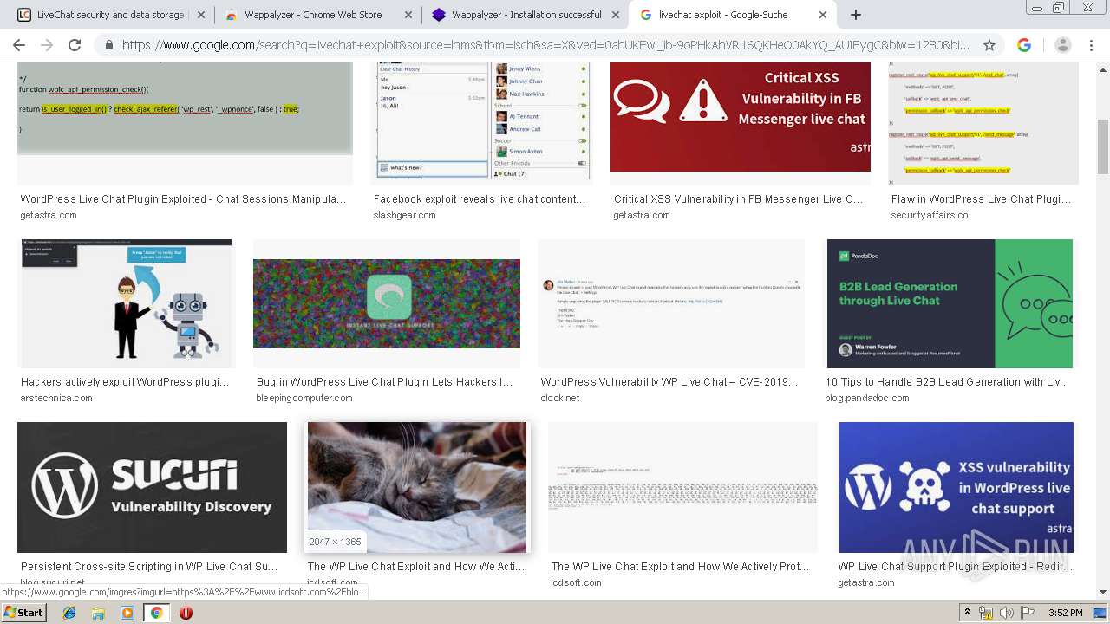
Task: Click the slashgear.com source label
Action: [404, 215]
